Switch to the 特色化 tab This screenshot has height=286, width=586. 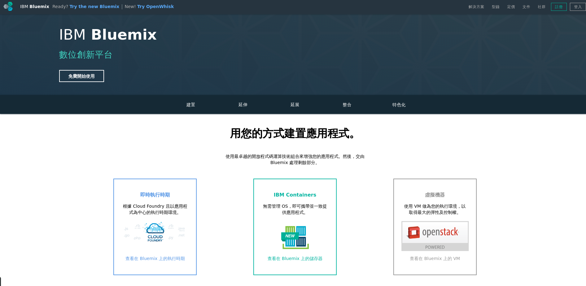click(399, 105)
